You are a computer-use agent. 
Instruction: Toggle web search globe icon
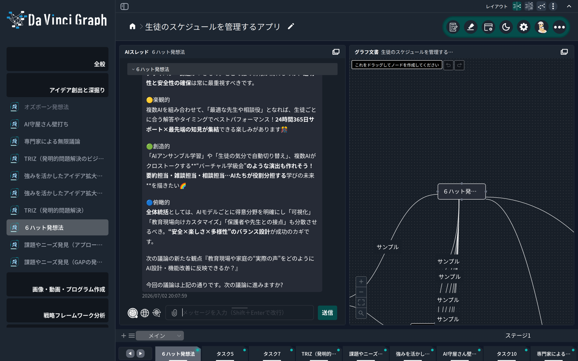[x=144, y=313]
